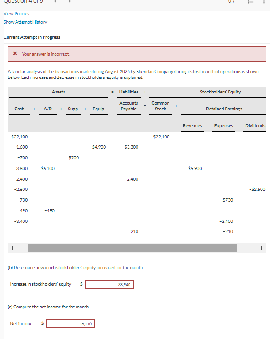Click the Retained Earnings heading
Screen dimensions: 270x339
pos(224,109)
